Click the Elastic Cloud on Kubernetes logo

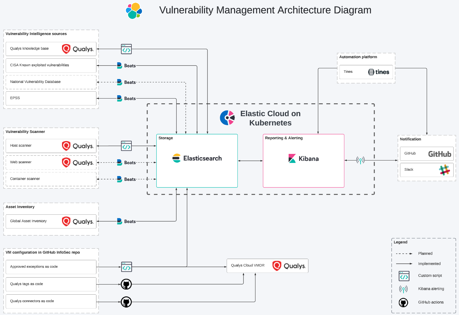(227, 118)
